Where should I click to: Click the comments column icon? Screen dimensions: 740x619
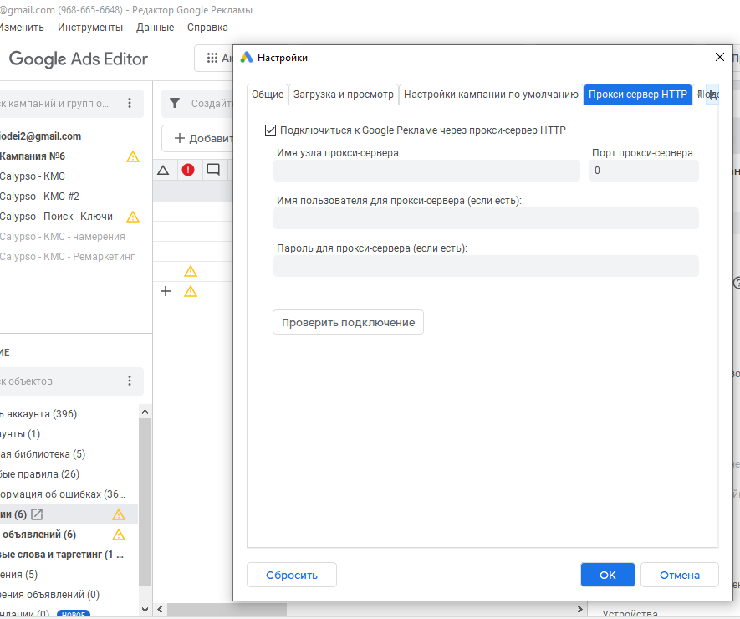point(213,170)
